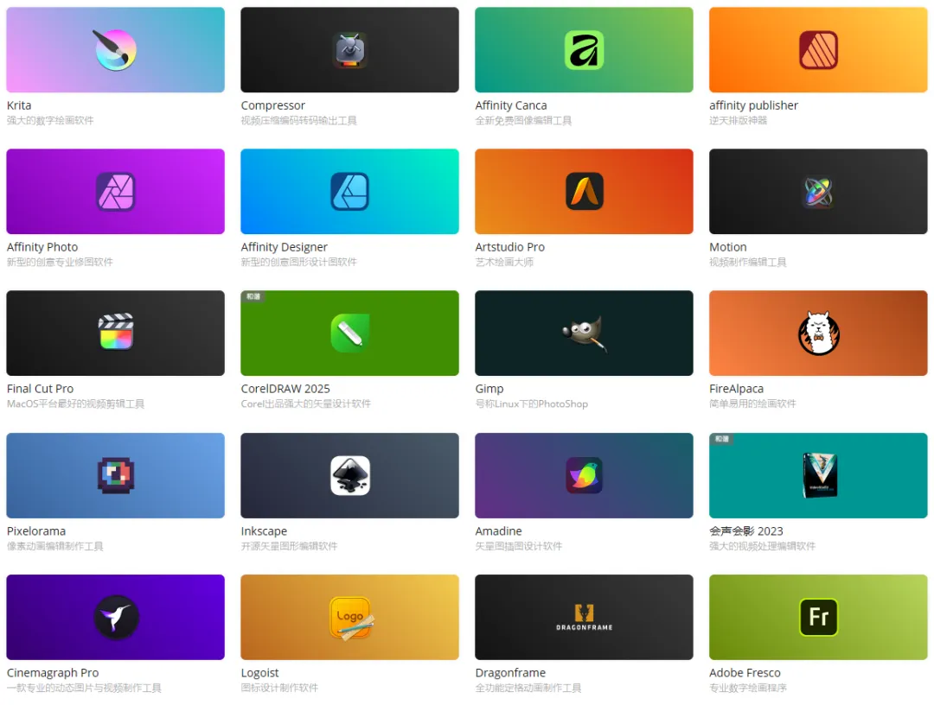Click description 简单易用的绘画软件
Image resolution: width=934 pixels, height=705 pixels.
pyautogui.click(x=752, y=403)
